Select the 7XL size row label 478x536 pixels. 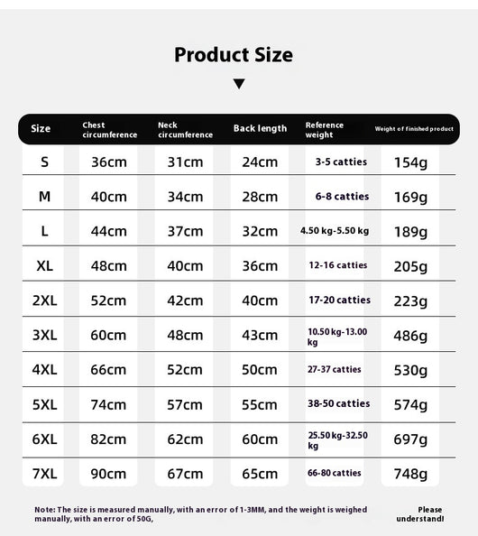coord(45,474)
